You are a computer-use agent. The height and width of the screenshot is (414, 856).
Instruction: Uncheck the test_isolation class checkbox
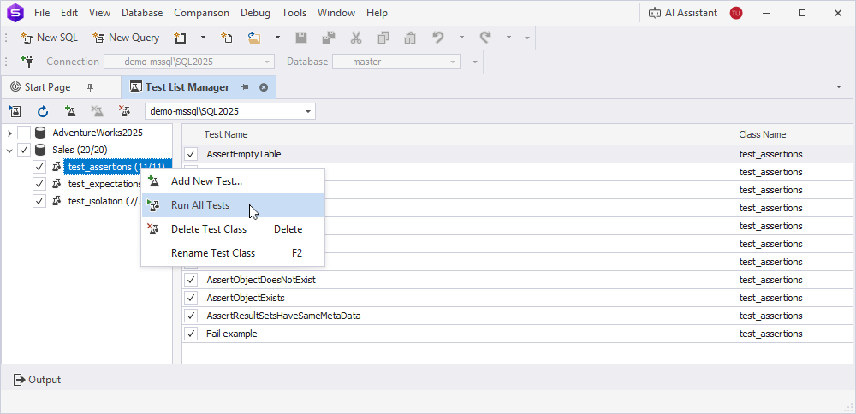[39, 201]
